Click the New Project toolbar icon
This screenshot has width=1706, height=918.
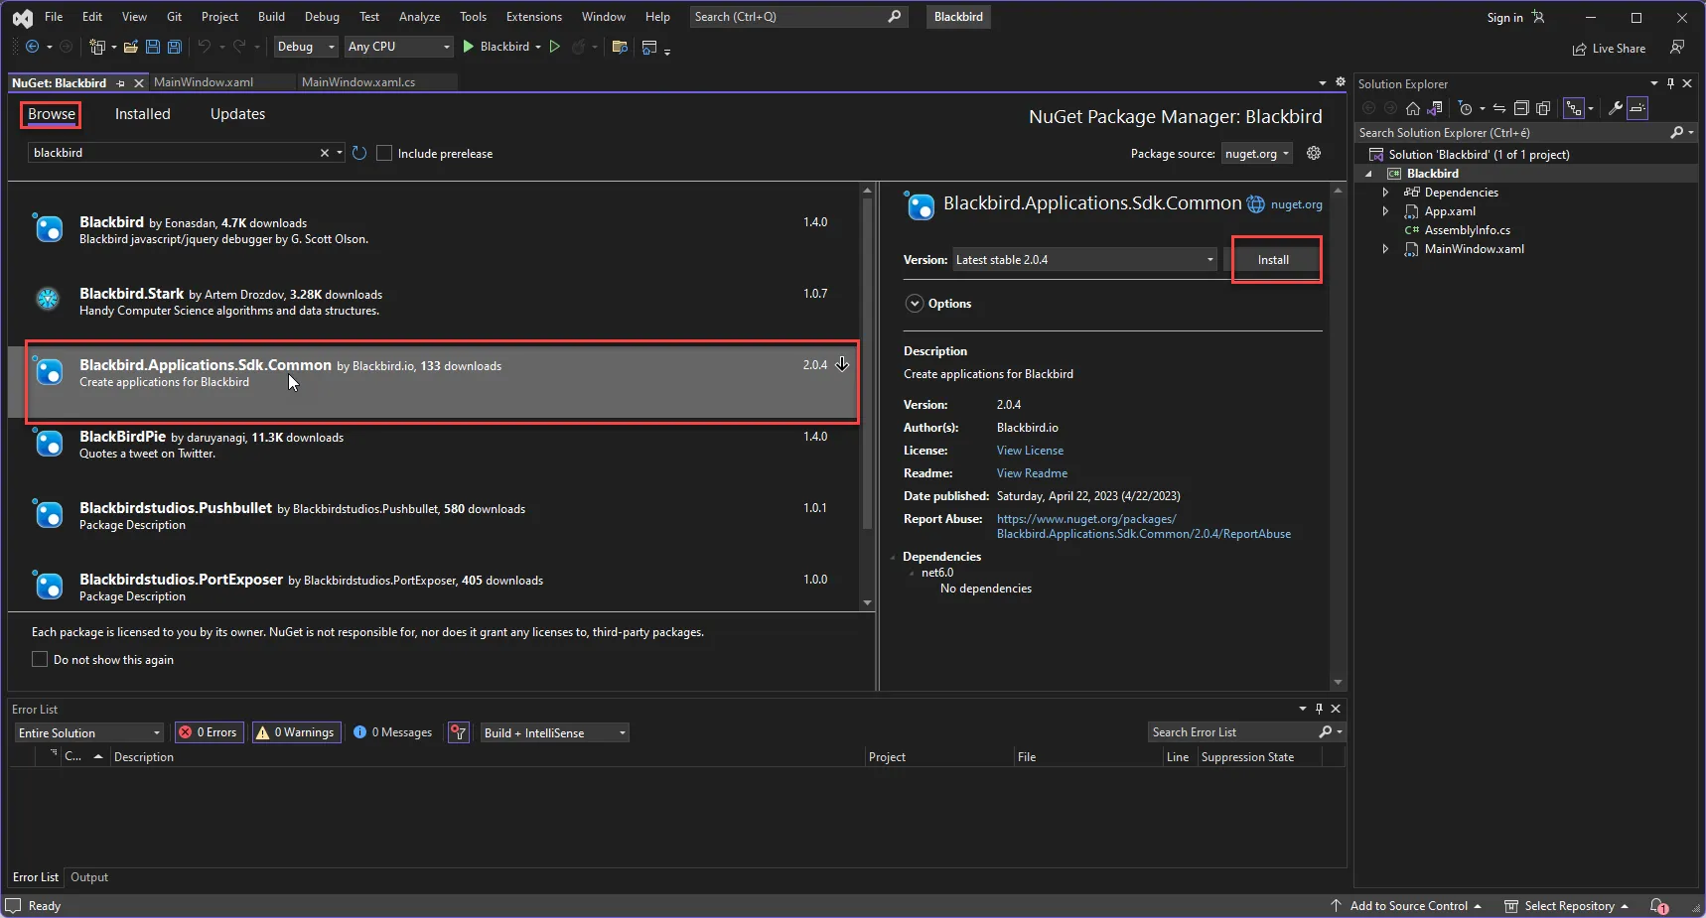tap(97, 47)
